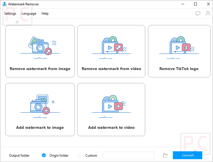
Task: Select 'Remove watermark from image' label
Action: 40,69
